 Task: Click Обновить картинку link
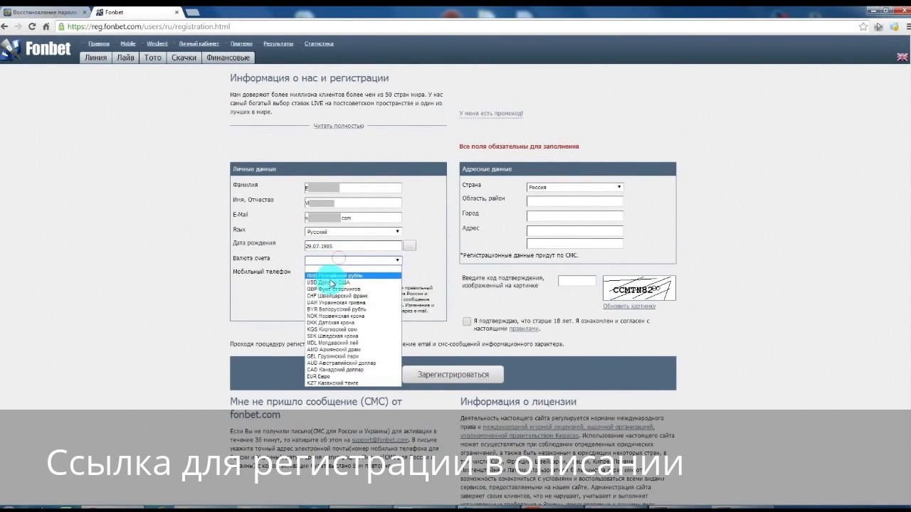coord(629,306)
